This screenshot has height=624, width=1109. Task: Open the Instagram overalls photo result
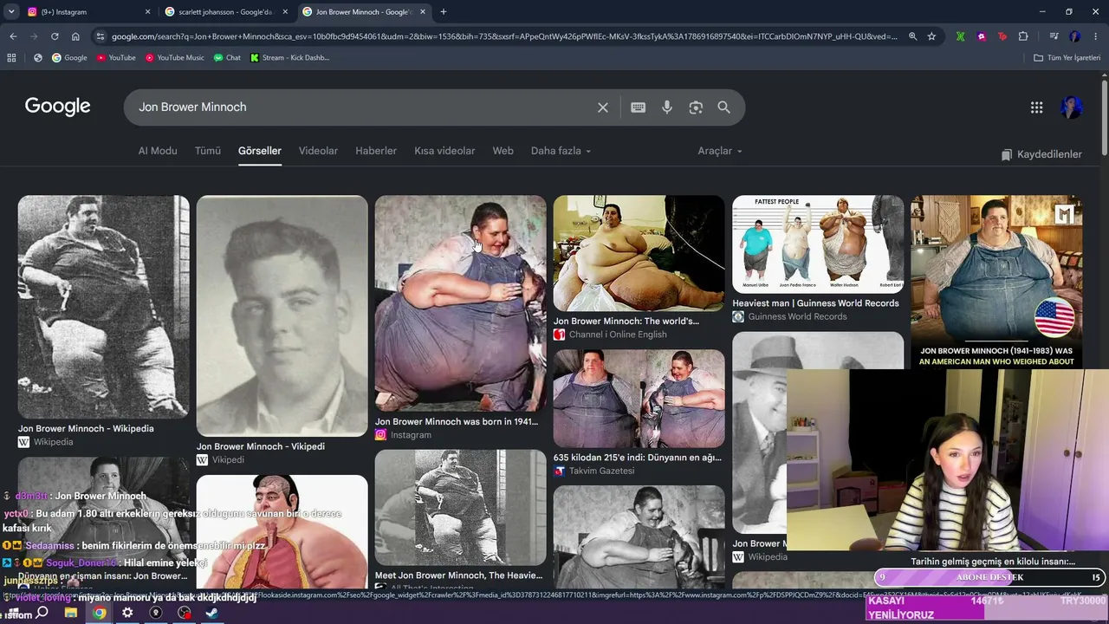click(461, 303)
